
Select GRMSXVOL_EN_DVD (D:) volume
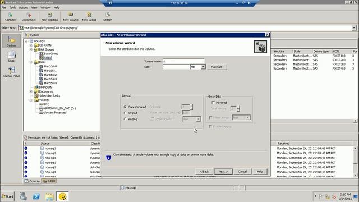(x=60, y=108)
